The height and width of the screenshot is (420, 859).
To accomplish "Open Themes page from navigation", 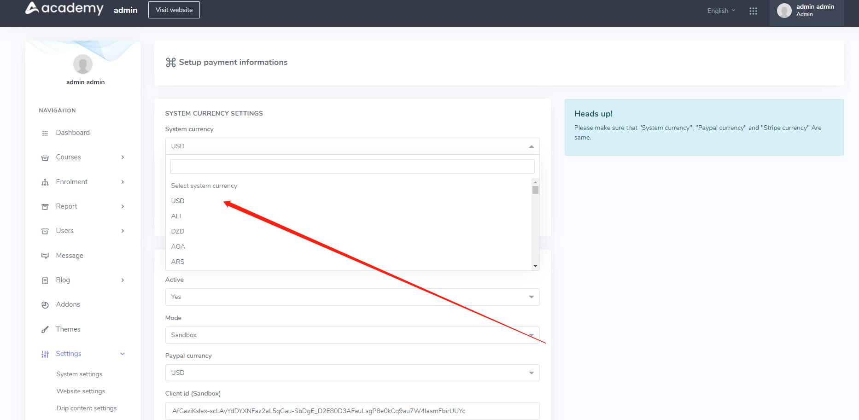I will pyautogui.click(x=68, y=329).
